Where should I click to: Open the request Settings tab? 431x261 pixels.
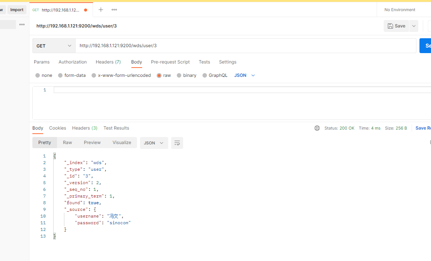coord(227,62)
